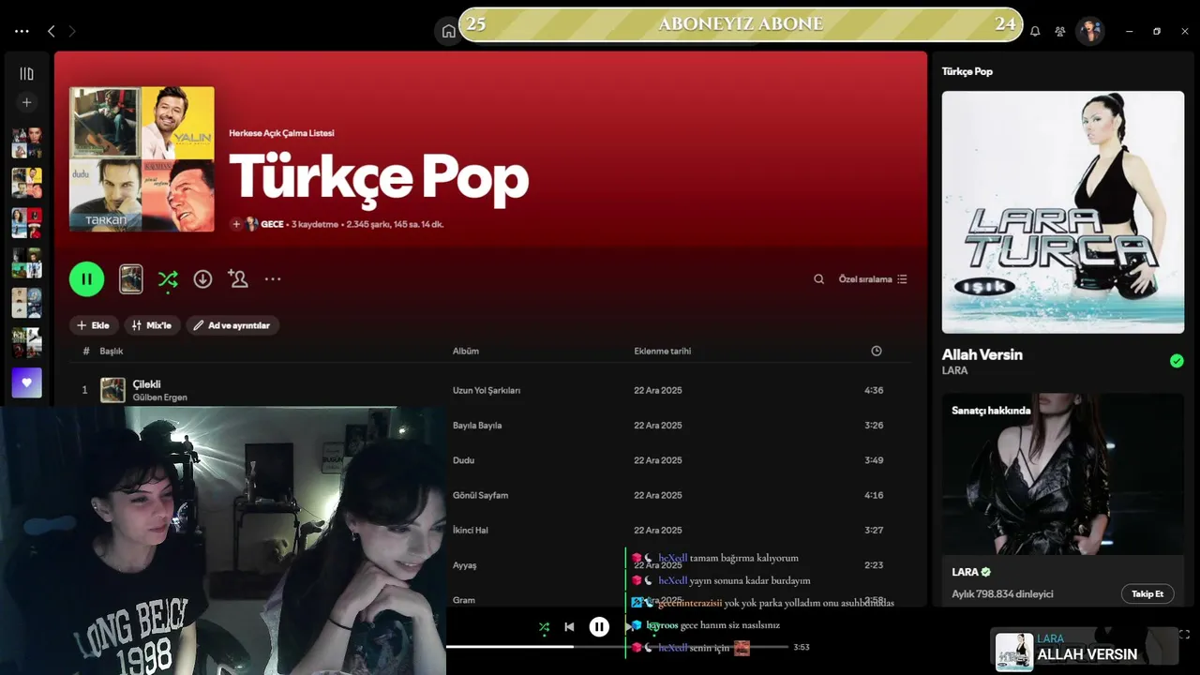This screenshot has height=675, width=1200.
Task: Enter fullscreen with the bottom-right corner icon
Action: point(1184,635)
